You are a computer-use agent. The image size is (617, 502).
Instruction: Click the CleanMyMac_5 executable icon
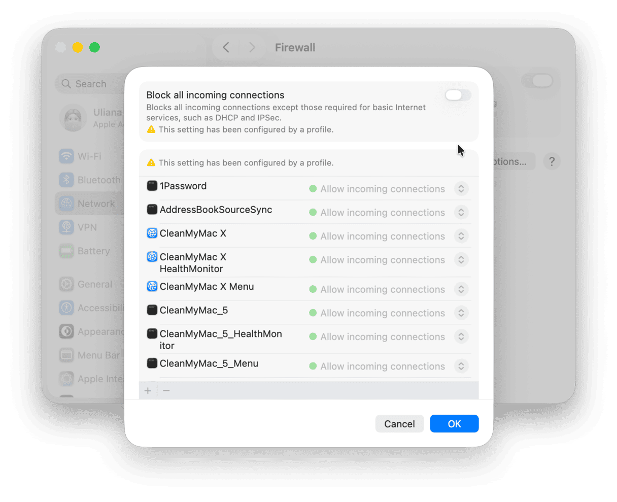(x=152, y=310)
